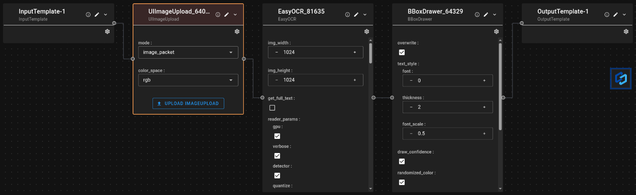Uncheck the gpu checkbox
636x195 pixels.
pos(277,136)
